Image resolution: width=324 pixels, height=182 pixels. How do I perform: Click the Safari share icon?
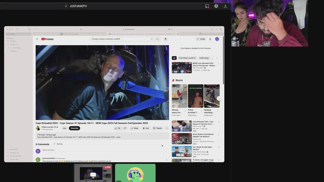(x=212, y=29)
